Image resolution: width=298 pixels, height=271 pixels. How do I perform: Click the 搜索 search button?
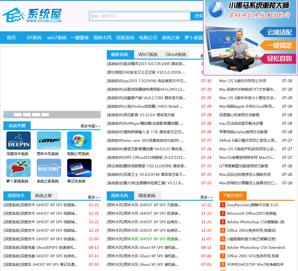(x=197, y=16)
